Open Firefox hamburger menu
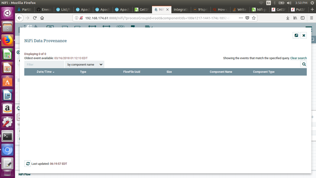Image resolution: width=316 pixels, height=178 pixels. click(x=312, y=18)
